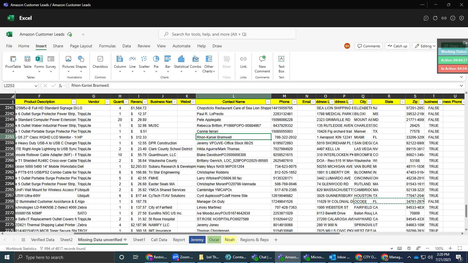468x263 pixels.
Task: Click the Comments button
Action: [369, 46]
